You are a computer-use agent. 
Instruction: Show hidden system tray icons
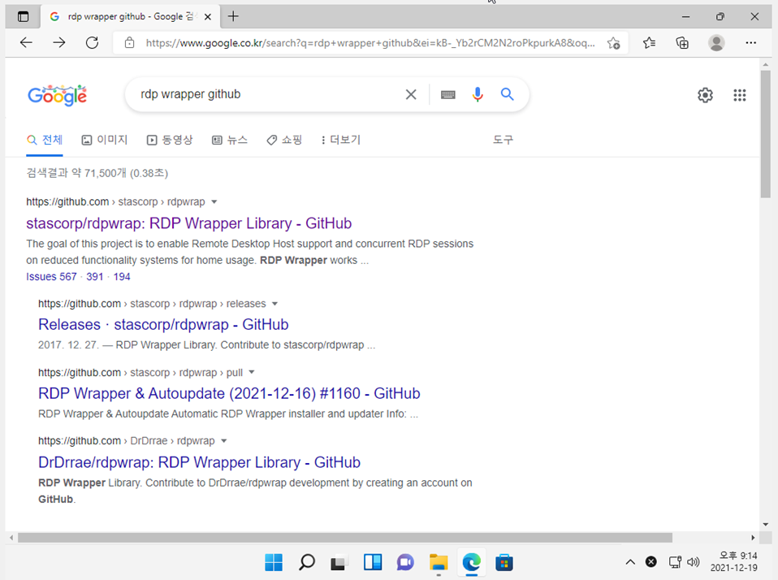click(x=630, y=561)
